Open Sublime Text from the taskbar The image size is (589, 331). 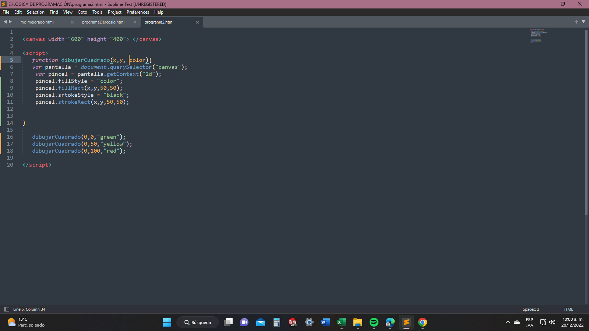pyautogui.click(x=406, y=323)
